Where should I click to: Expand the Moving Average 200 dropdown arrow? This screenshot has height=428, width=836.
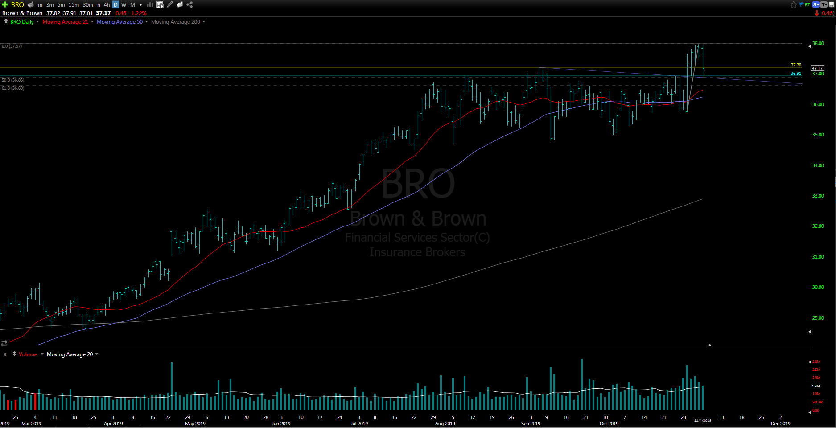pos(204,22)
